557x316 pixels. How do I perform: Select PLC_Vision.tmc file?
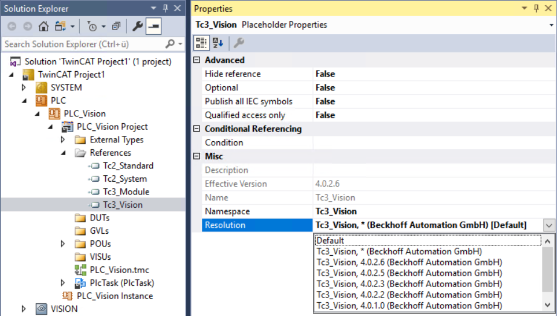coord(119,270)
